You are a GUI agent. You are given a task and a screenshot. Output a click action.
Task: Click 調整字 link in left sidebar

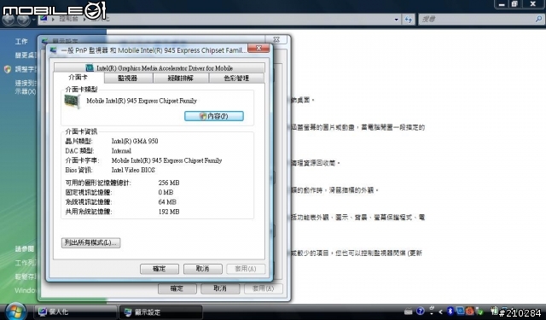(26, 69)
